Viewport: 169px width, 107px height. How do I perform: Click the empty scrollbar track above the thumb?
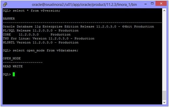164,52
